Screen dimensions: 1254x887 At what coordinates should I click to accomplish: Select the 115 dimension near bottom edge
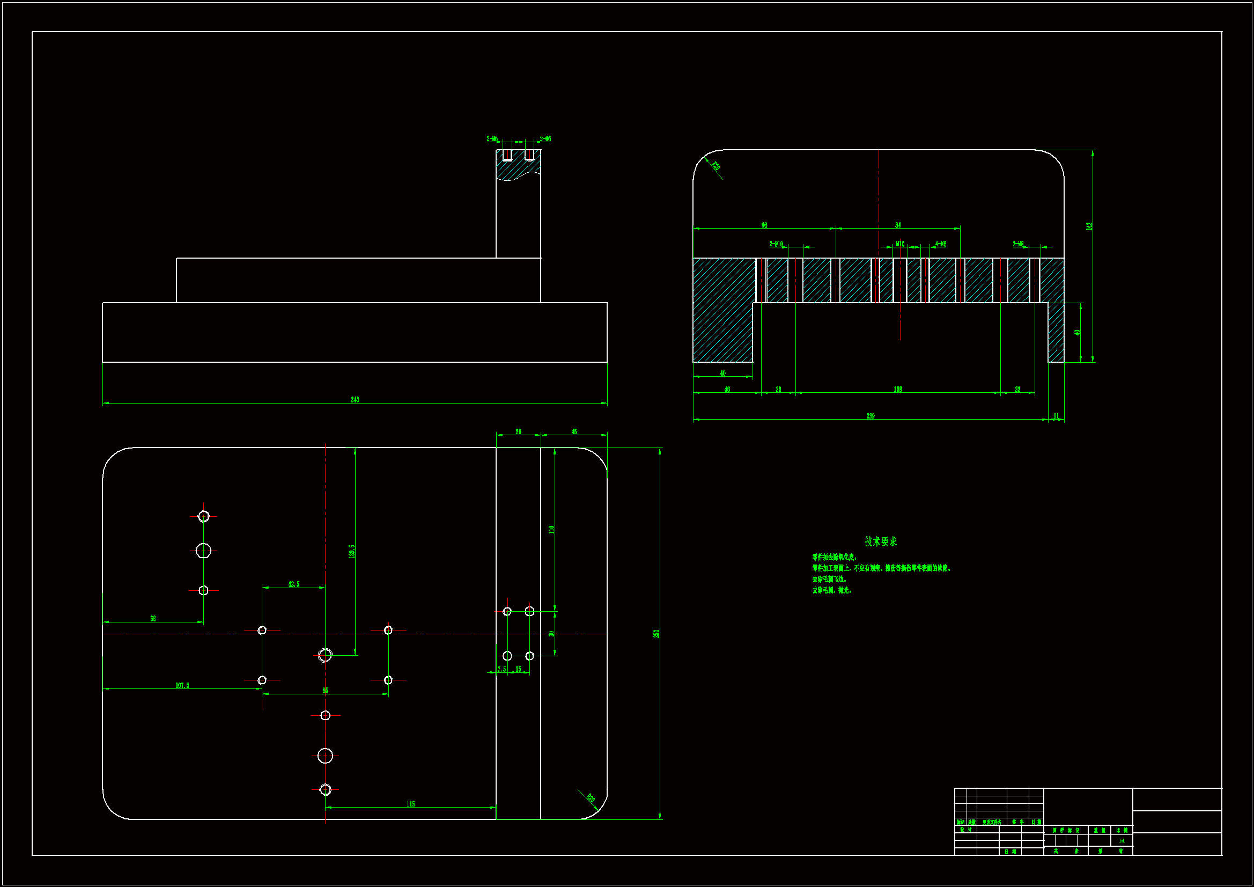point(411,804)
